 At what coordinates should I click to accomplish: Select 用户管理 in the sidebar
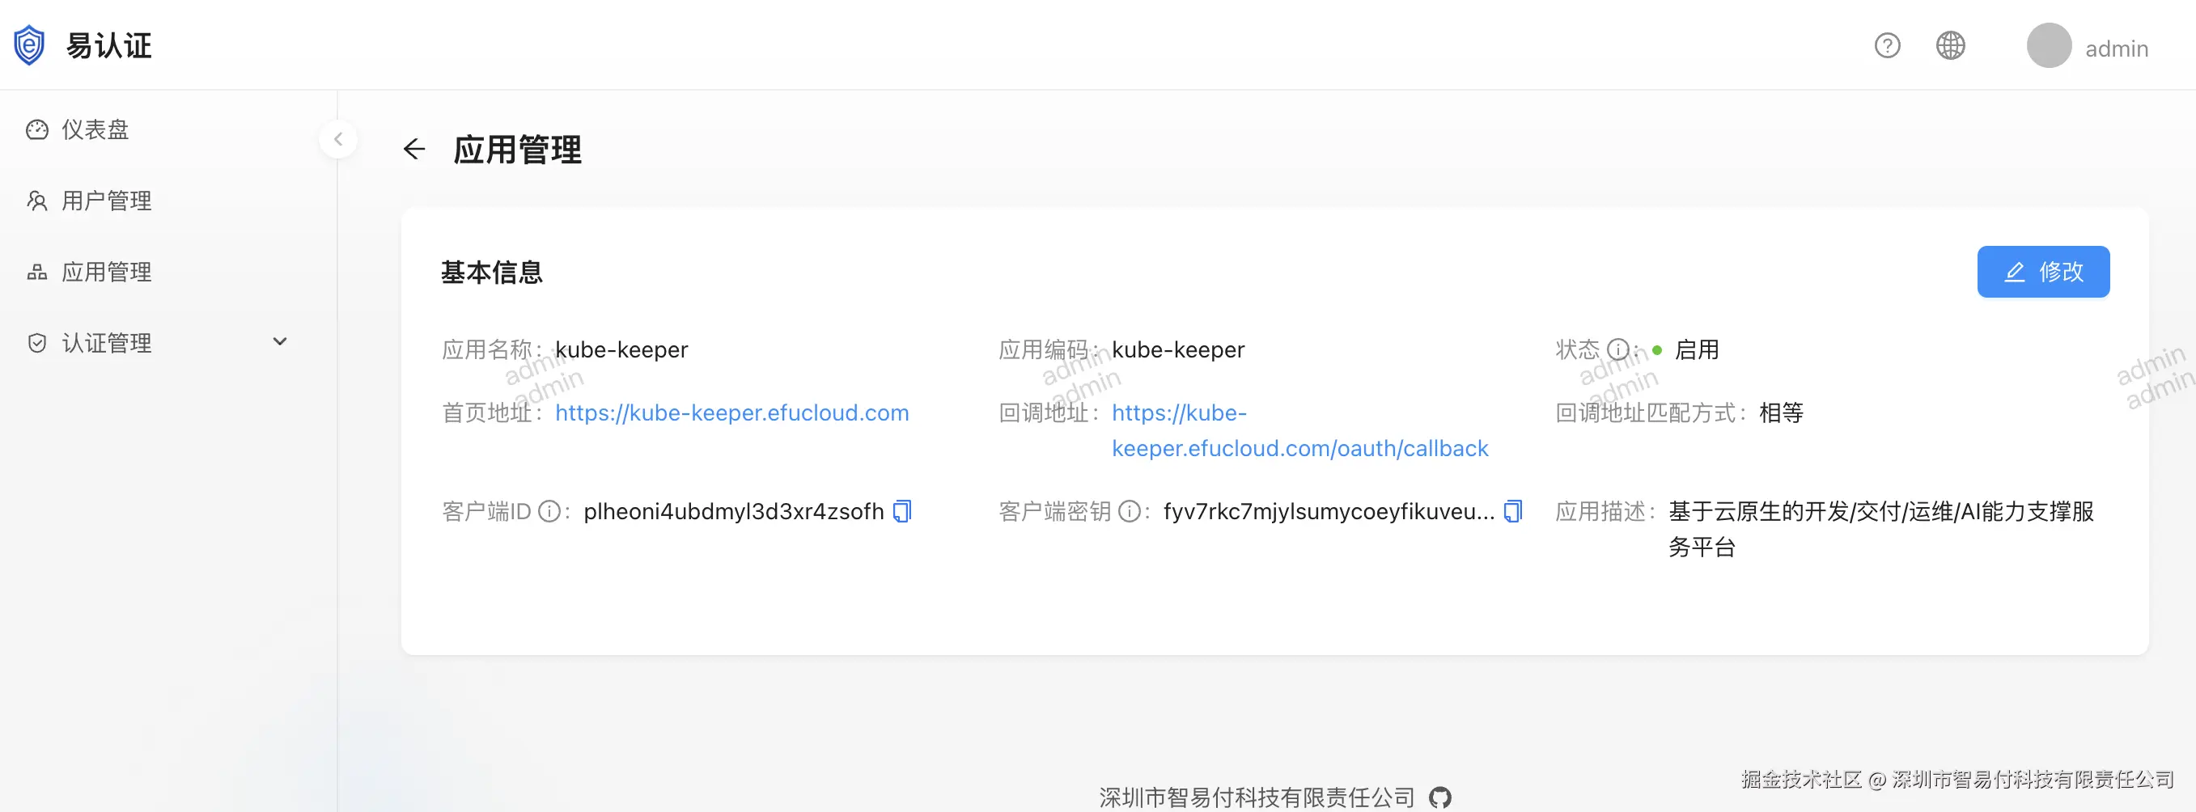(x=106, y=201)
